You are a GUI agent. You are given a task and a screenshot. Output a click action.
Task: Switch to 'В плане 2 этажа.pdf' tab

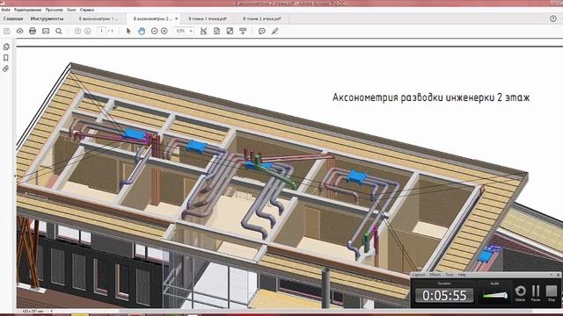coord(262,18)
